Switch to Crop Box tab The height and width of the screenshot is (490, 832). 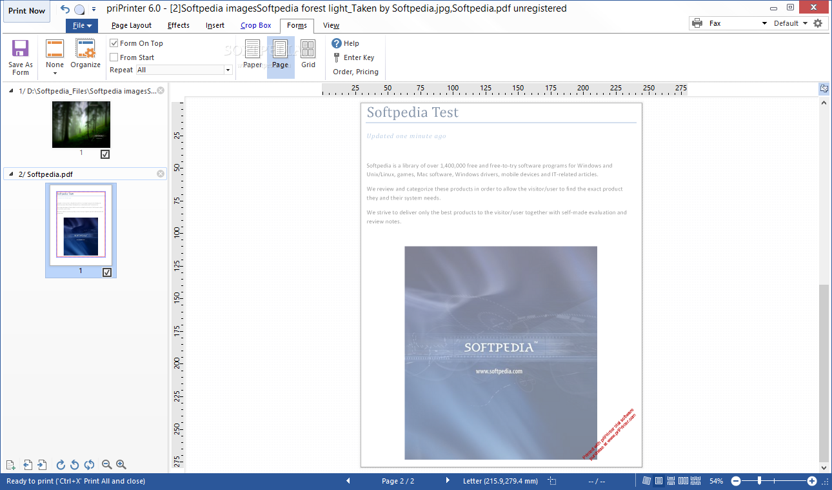[256, 26]
